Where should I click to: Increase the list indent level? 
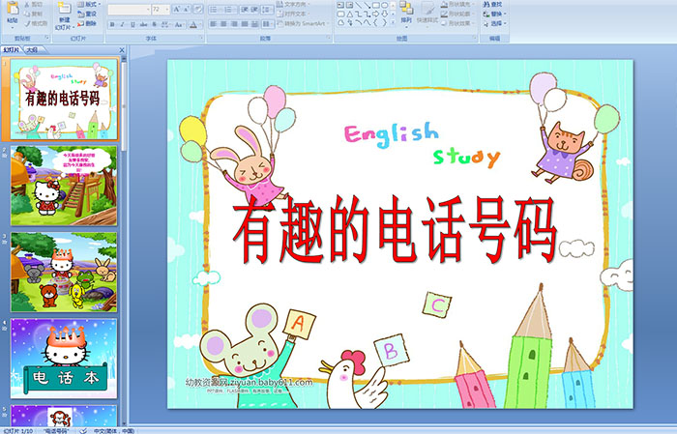coord(254,9)
